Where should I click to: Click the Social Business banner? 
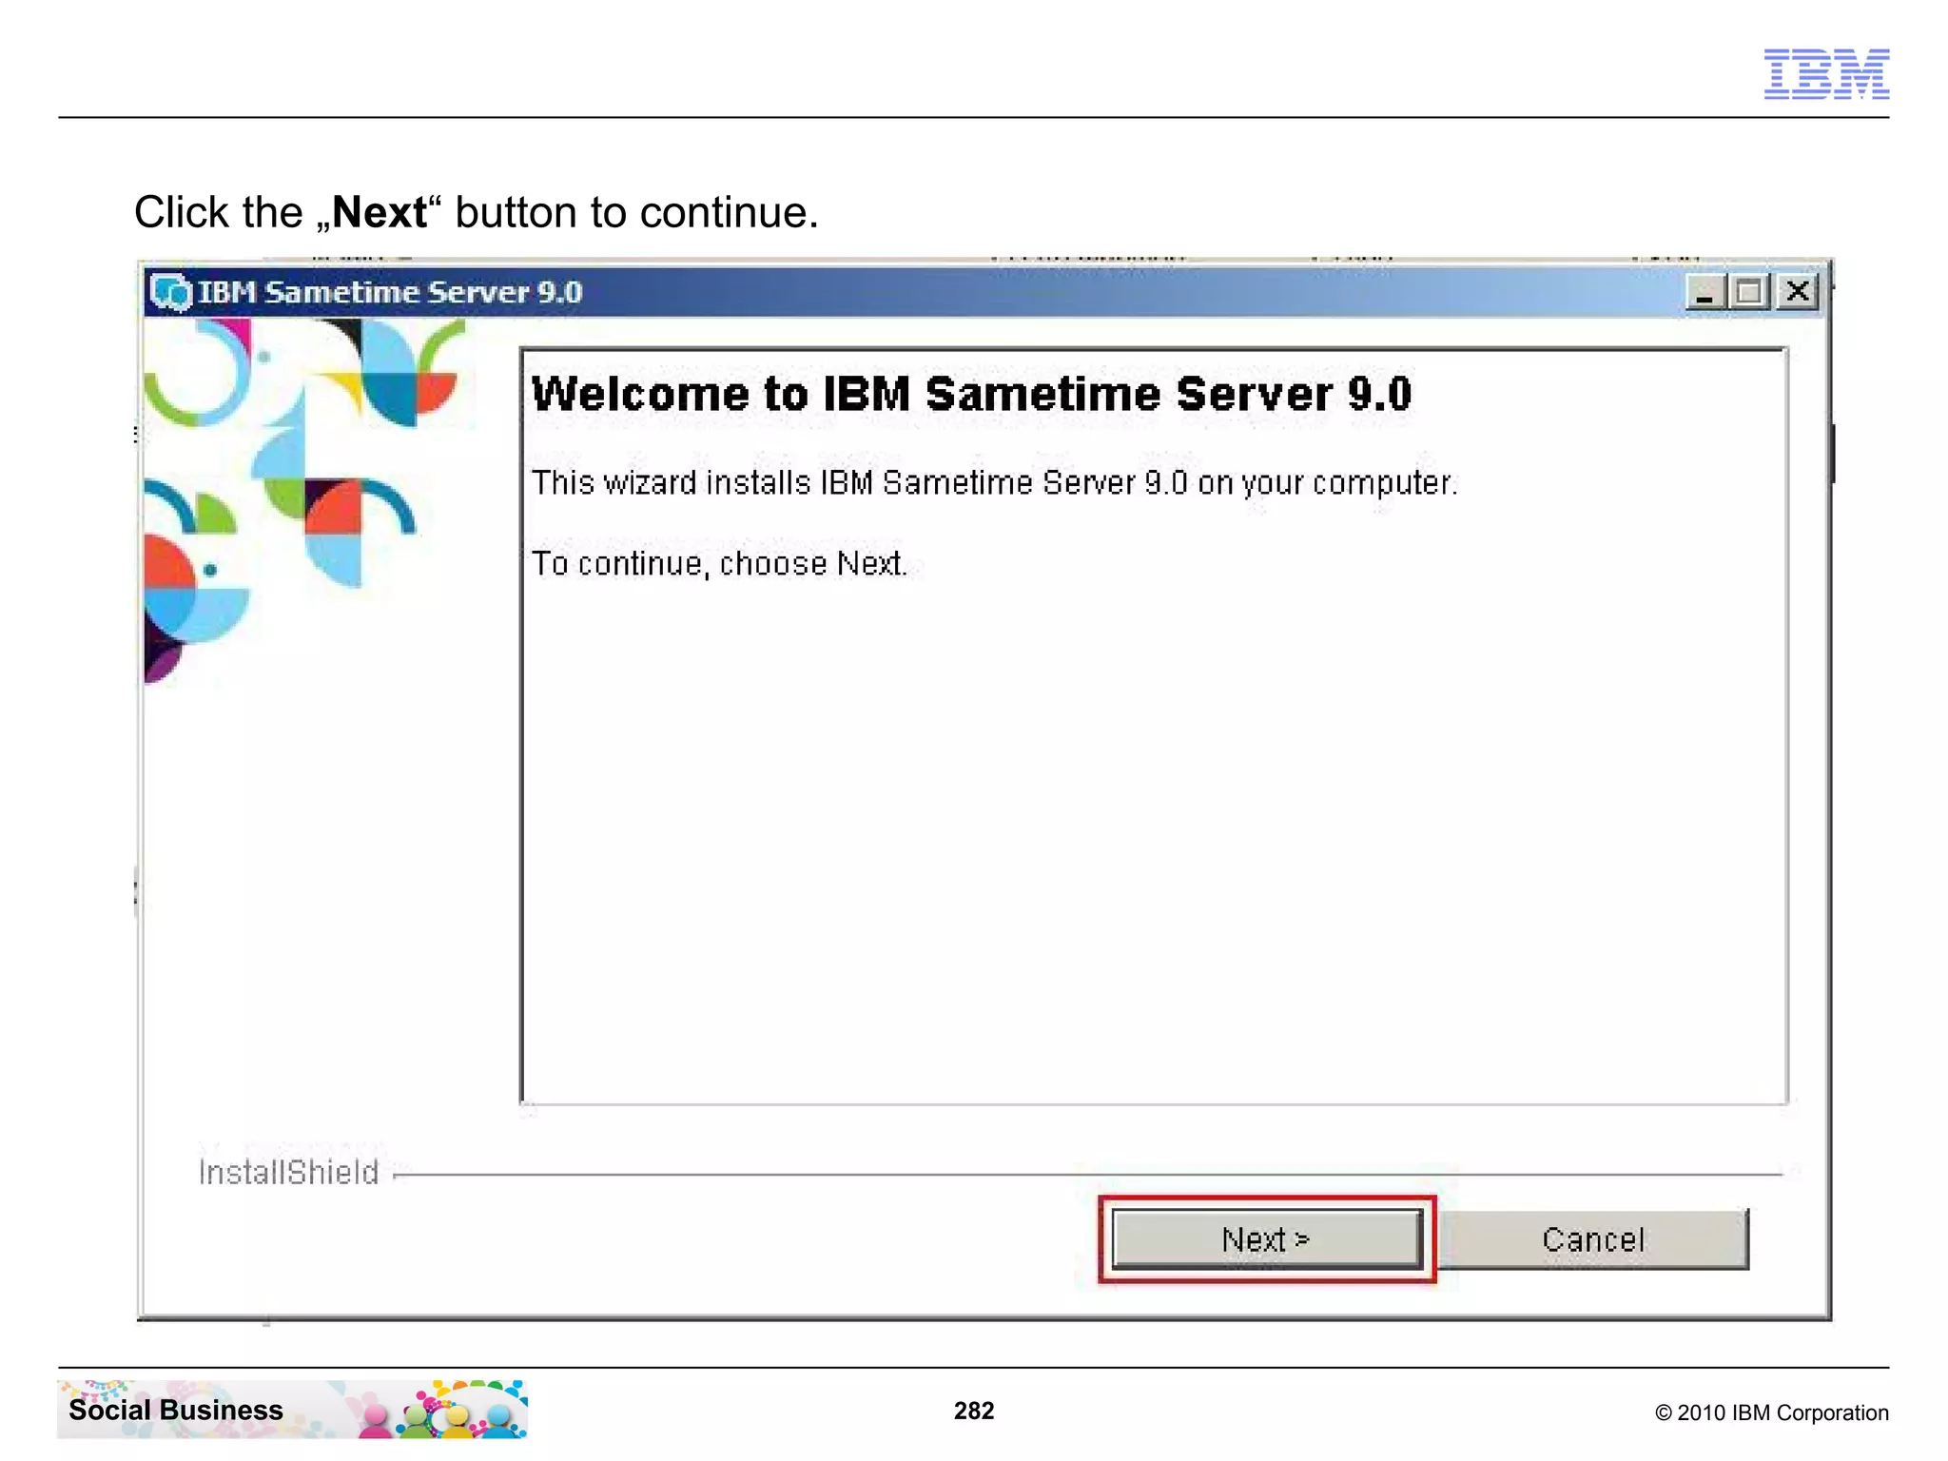coord(292,1409)
